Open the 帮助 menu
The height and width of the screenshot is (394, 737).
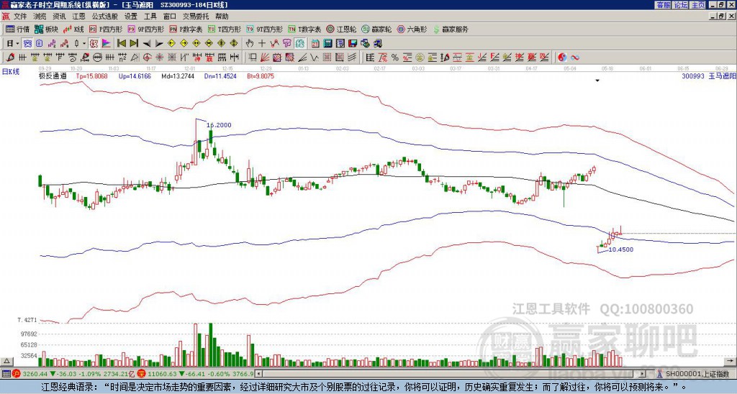[222, 17]
